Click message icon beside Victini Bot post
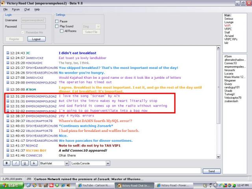This screenshot has width=252, height=189. pyautogui.click(x=7, y=150)
